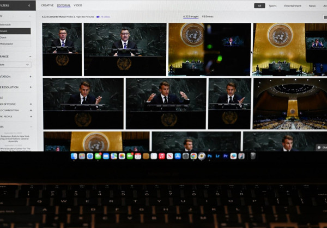
Task: Open the Music app in the dock
Action: click(162, 156)
